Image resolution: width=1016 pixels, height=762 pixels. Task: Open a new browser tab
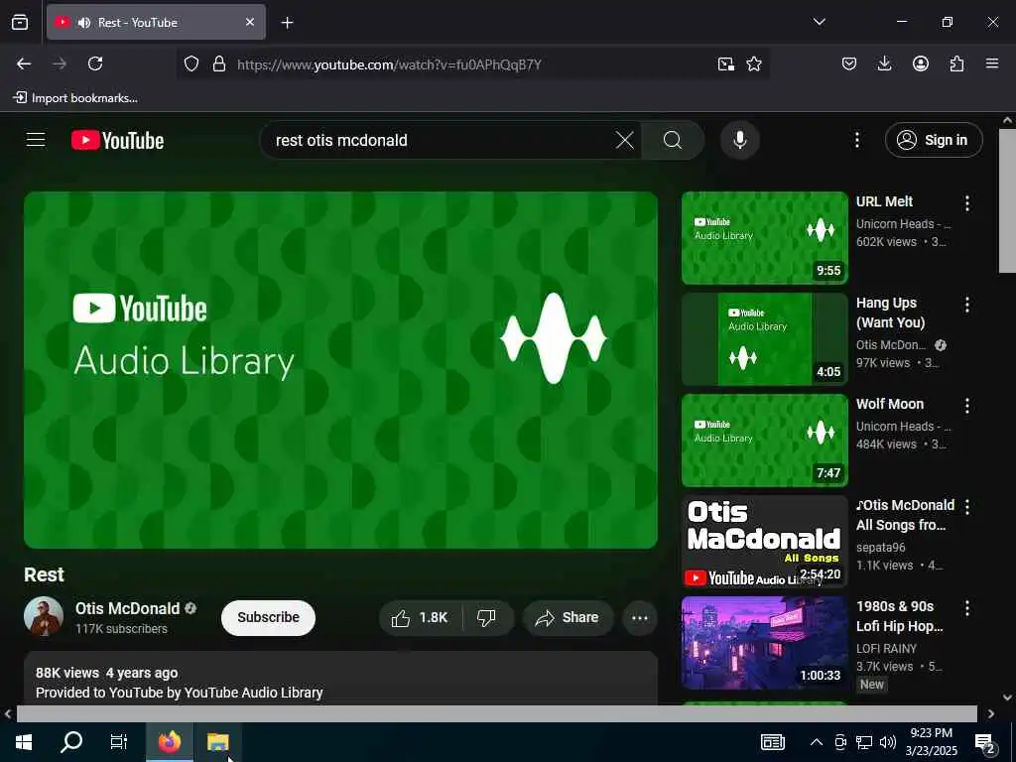[x=287, y=23]
